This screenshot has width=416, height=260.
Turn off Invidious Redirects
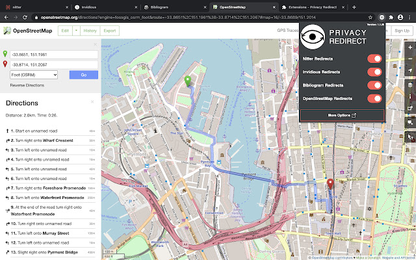374,71
